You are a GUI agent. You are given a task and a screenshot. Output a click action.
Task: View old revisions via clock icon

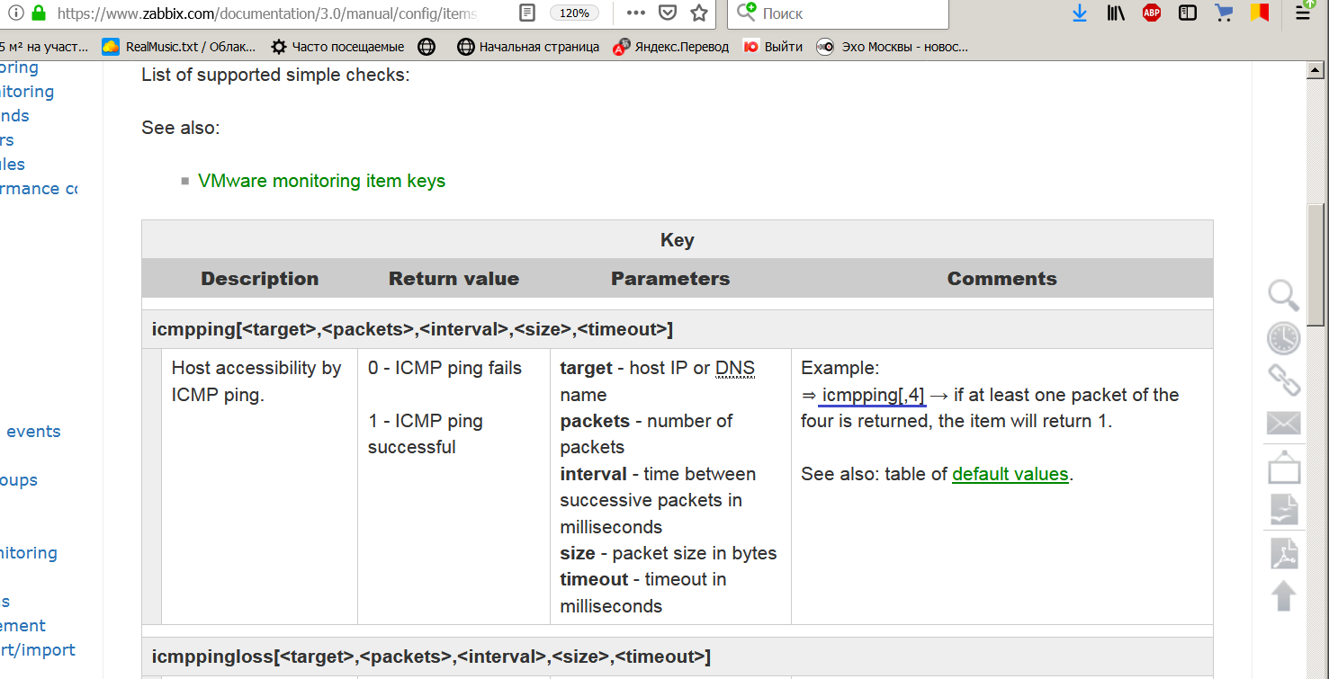pos(1283,338)
